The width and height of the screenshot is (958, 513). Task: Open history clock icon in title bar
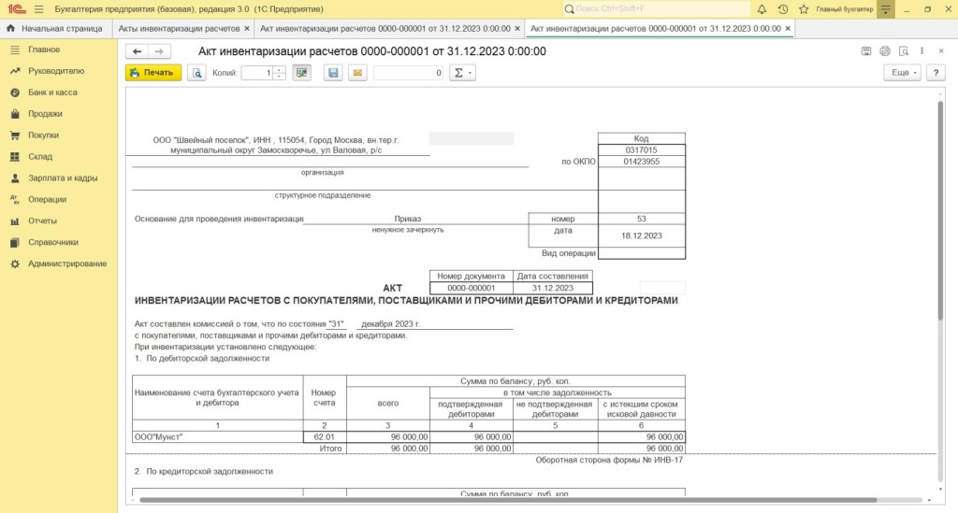782,8
